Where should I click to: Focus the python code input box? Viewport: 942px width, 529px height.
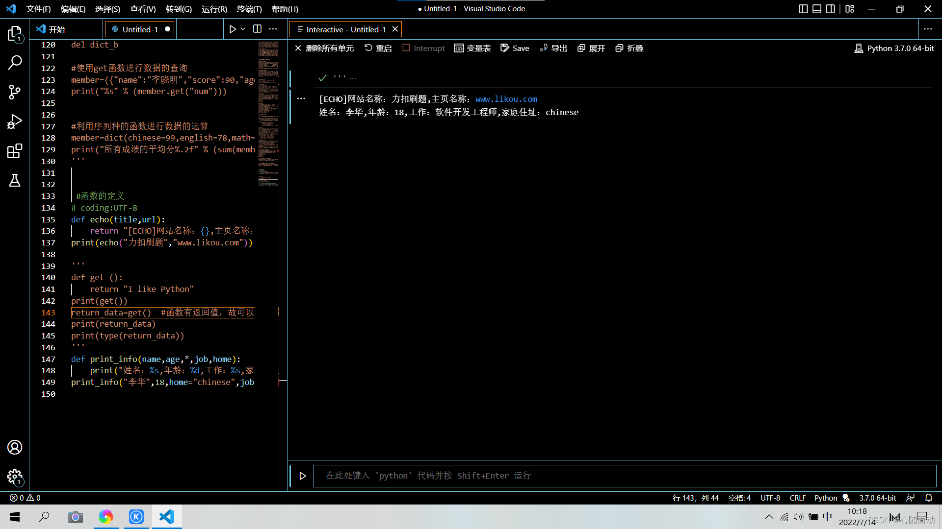(625, 476)
